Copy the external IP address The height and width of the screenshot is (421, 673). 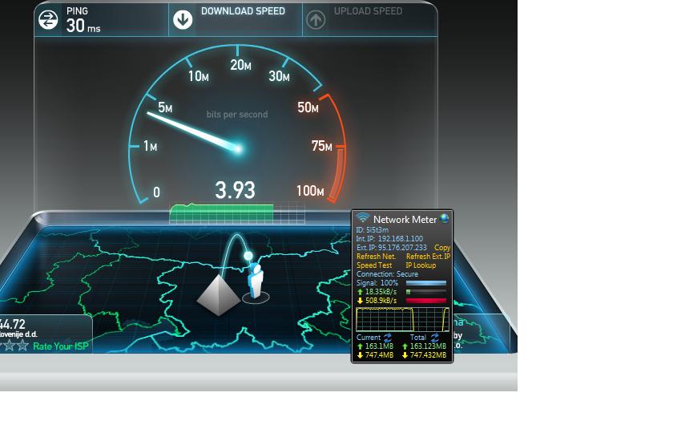[x=442, y=248]
